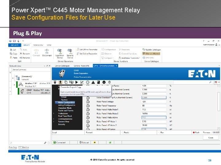Select the Device Summary header in Network View
The width and height of the screenshot is (221, 165).
(19, 70)
